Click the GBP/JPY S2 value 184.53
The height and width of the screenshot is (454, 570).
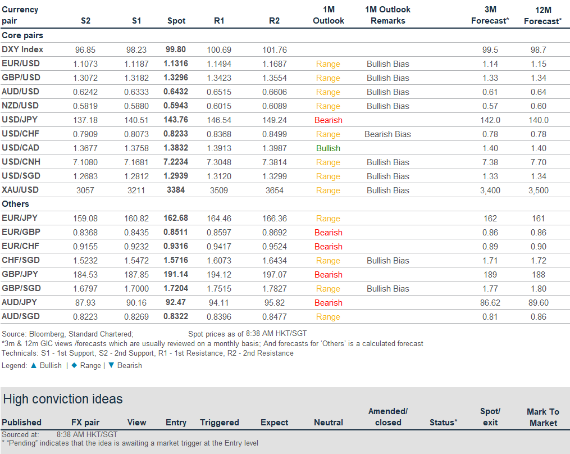(85, 275)
